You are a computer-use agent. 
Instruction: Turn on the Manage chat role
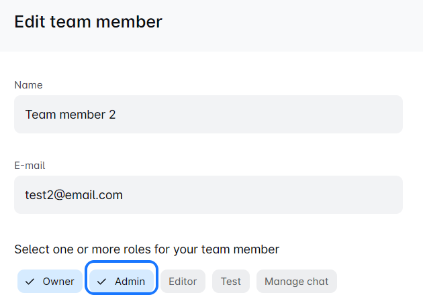(x=297, y=282)
